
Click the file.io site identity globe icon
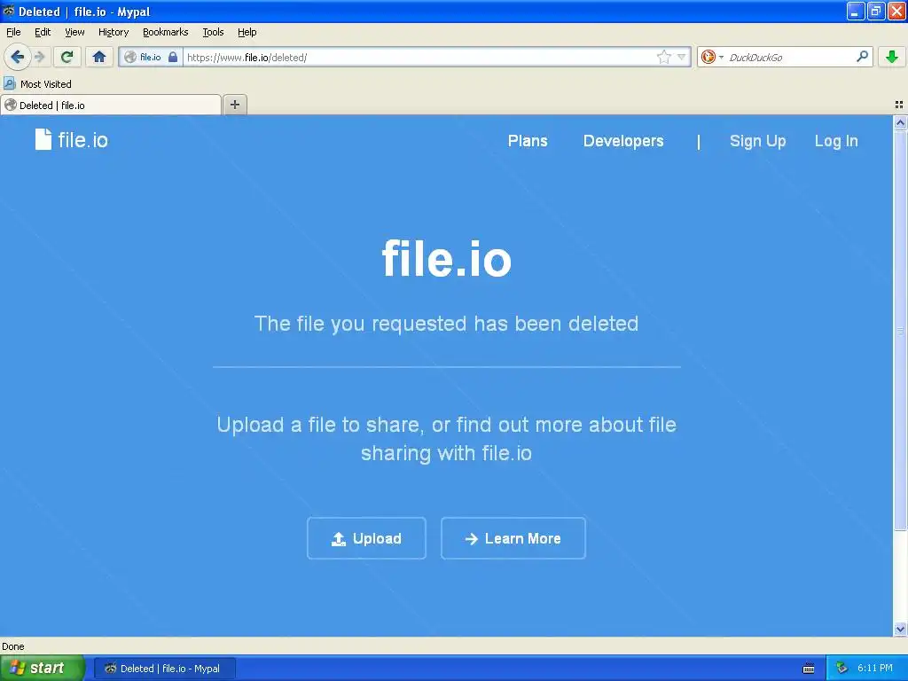(x=131, y=57)
